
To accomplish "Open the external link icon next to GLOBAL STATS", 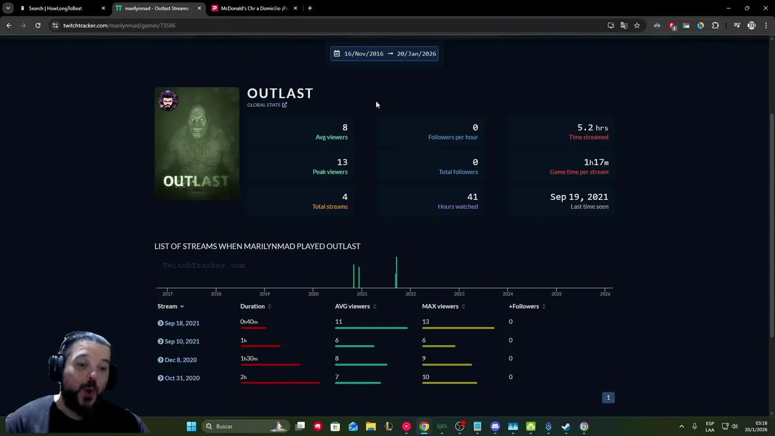I will point(285,105).
